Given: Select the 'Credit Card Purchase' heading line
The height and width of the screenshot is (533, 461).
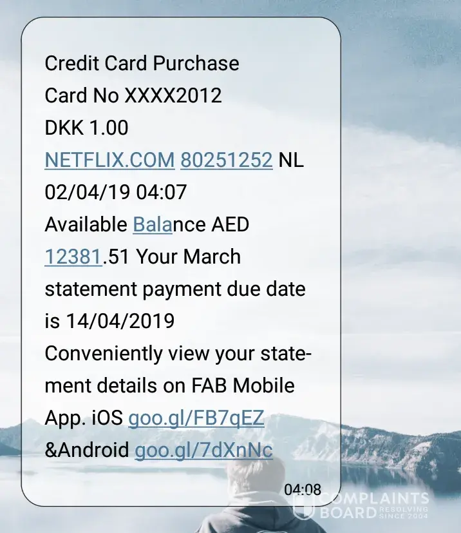Looking at the screenshot, I should point(142,63).
